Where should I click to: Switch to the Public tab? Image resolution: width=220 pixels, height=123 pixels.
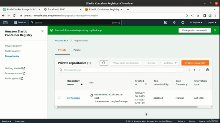pyautogui.click(x=77, y=50)
